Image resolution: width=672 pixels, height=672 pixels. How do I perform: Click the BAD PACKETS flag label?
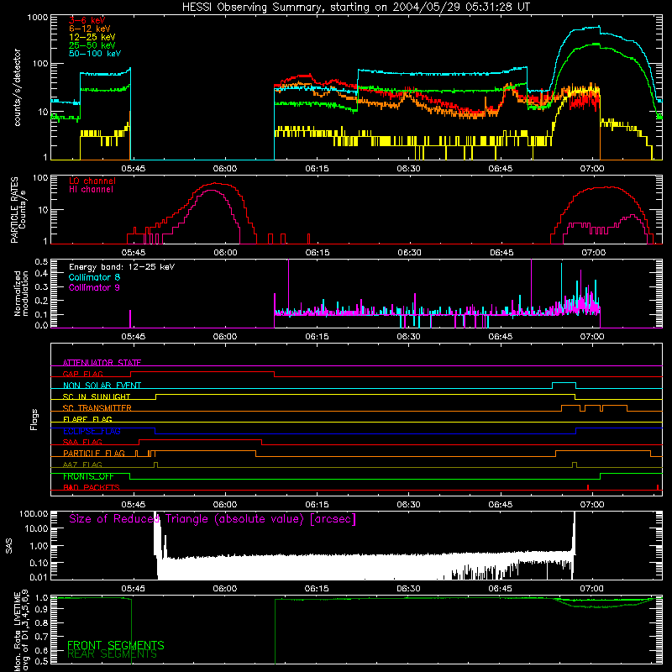pyautogui.click(x=92, y=487)
